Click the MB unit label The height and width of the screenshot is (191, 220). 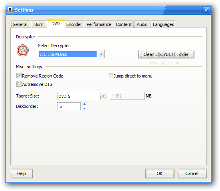pos(149,96)
